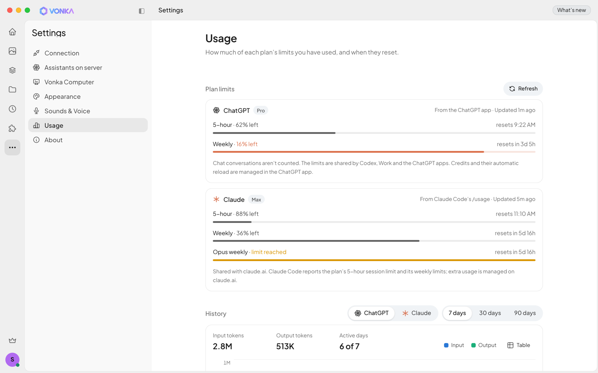Select the 7 days range
This screenshot has width=598, height=373.
point(457,313)
